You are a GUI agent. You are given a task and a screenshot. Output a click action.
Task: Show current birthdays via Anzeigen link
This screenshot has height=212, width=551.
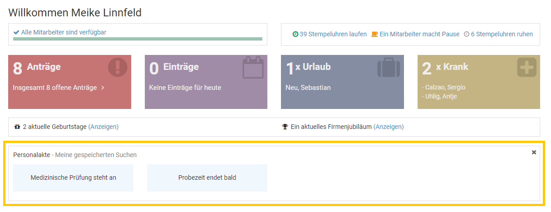(x=103, y=127)
